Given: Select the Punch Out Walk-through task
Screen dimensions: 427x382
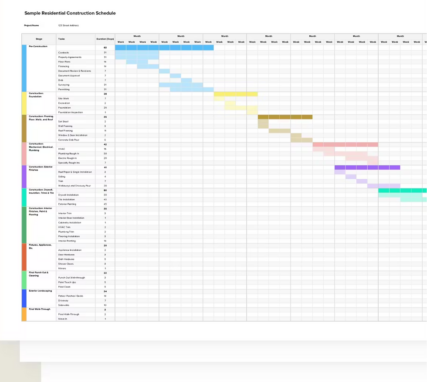Looking at the screenshot, I should (x=71, y=278).
